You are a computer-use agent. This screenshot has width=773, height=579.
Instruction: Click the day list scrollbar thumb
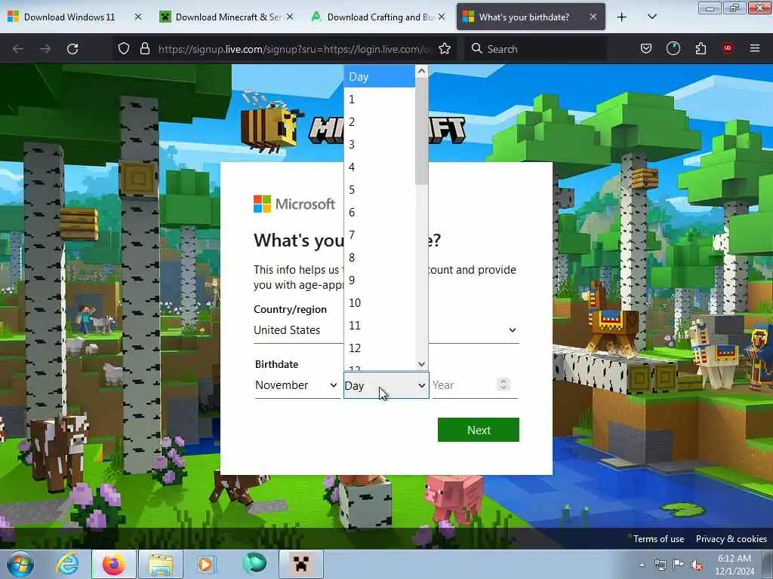click(421, 131)
